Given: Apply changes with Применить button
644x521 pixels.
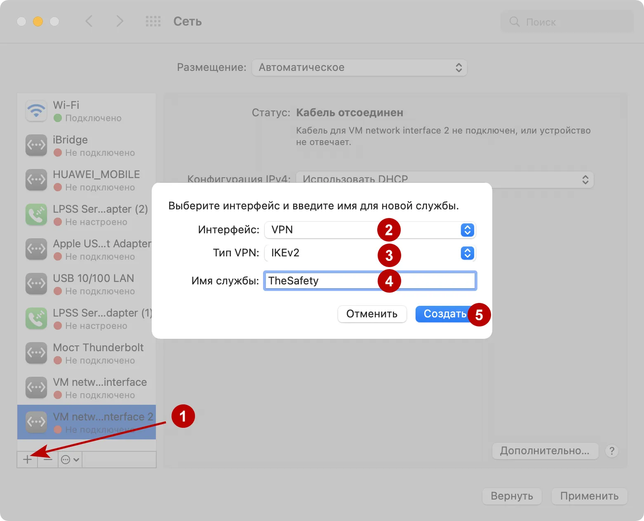Looking at the screenshot, I should 589,496.
